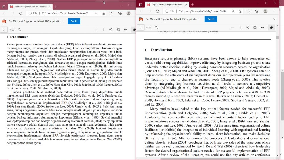Select impact on ERP implementation tab

[x=167, y=5]
